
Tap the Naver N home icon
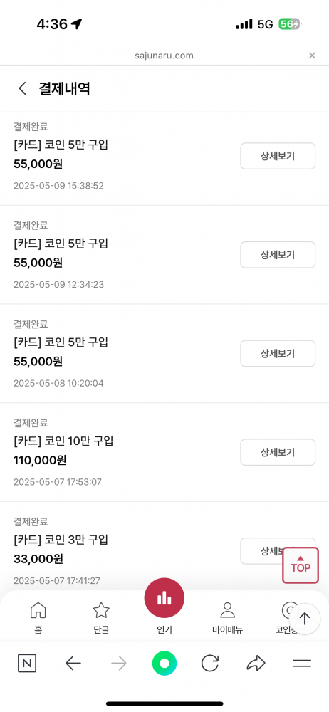27,664
